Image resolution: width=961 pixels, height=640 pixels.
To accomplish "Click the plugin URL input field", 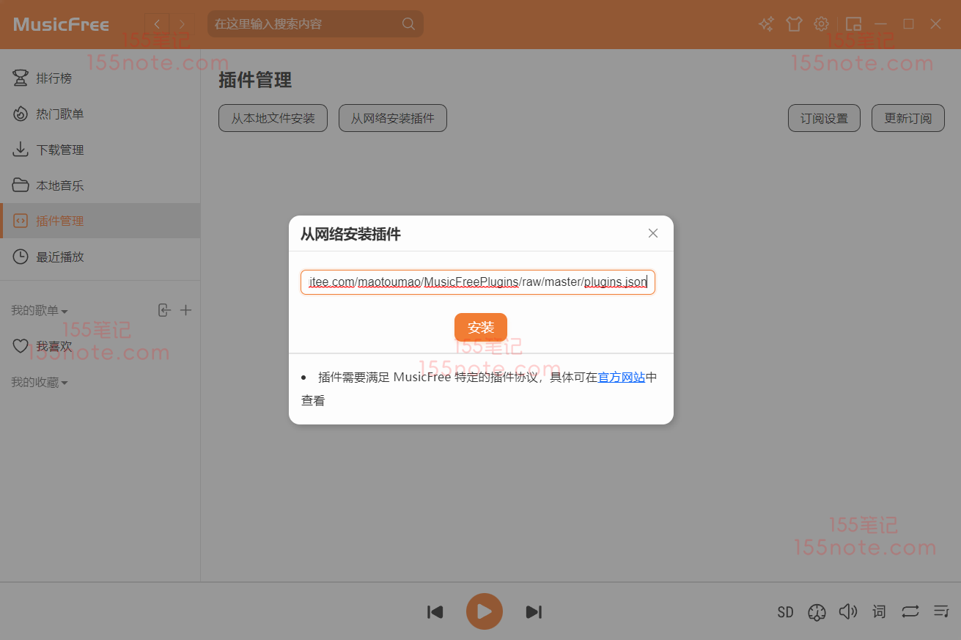I will click(477, 282).
